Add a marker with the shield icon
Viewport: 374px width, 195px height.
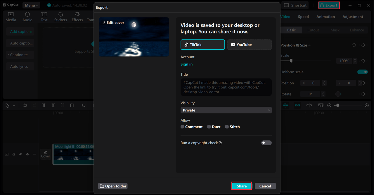[x=84, y=105]
